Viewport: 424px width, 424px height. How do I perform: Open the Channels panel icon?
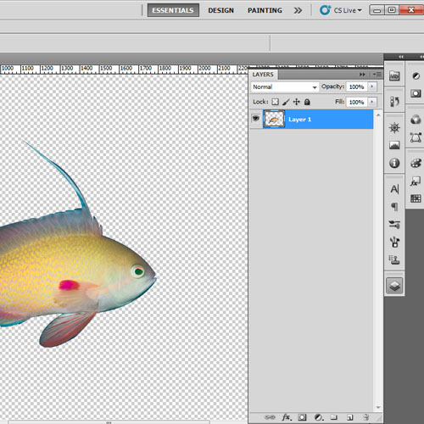[x=416, y=120]
